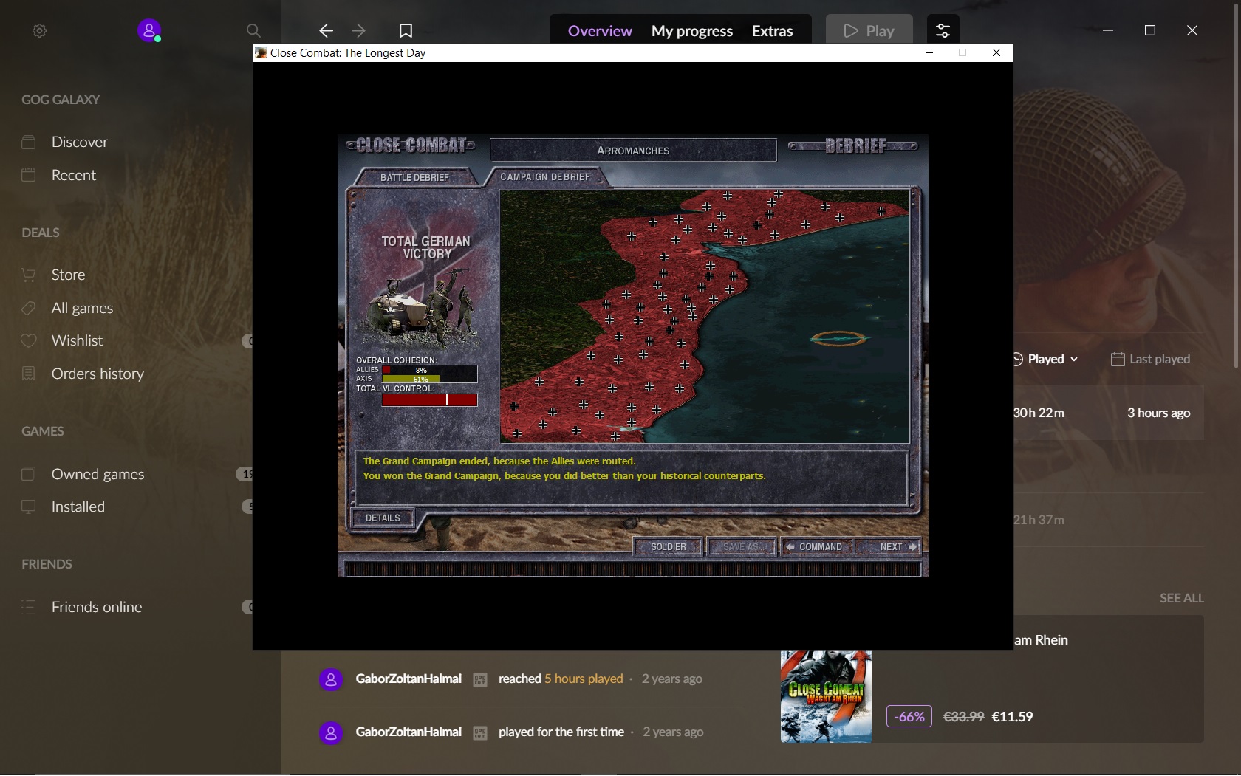The image size is (1241, 776).
Task: Open GaborZoltanHalmai on the 5 hours row
Action: [408, 679]
